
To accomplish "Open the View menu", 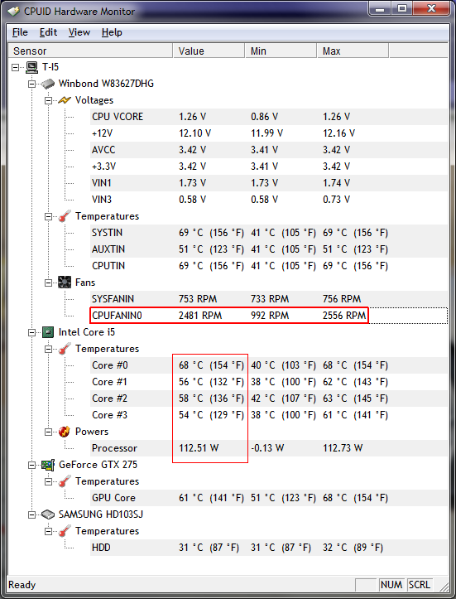I will pos(79,32).
